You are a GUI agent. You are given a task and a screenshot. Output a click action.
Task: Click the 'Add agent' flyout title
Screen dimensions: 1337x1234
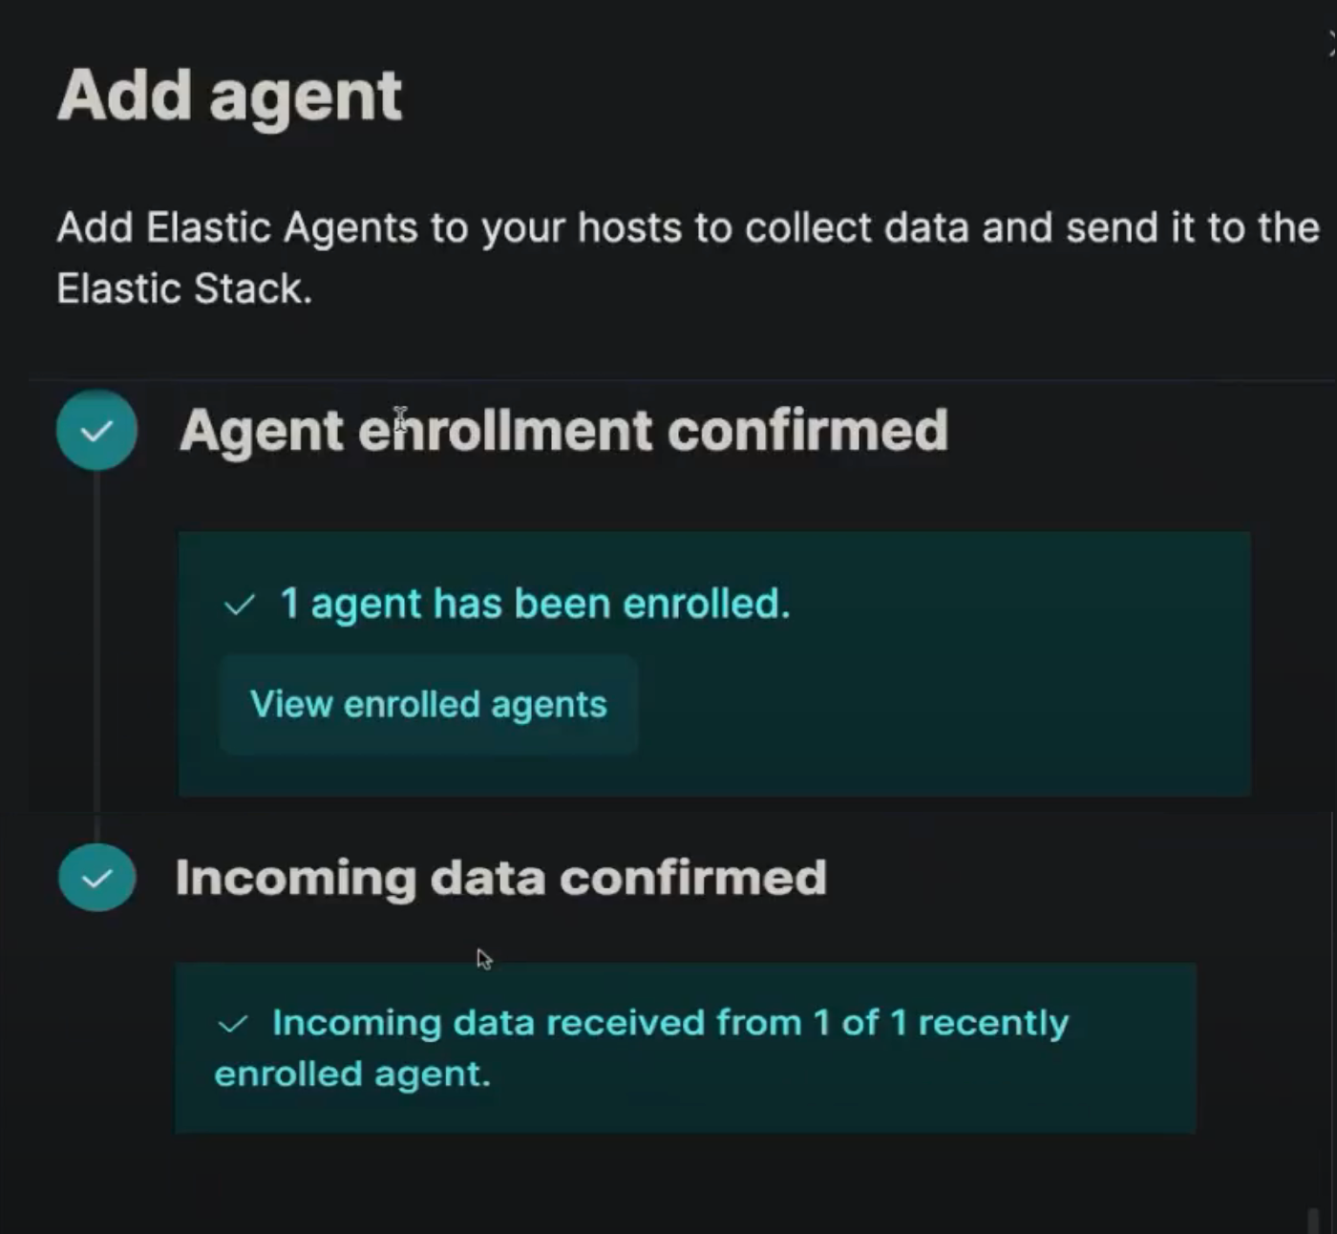click(229, 96)
